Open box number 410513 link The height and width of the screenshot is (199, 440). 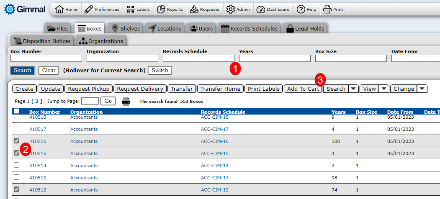point(38,178)
